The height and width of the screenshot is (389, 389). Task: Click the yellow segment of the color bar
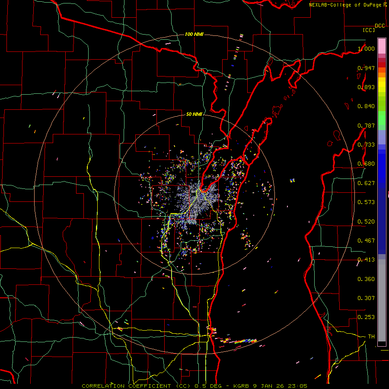pos(382,85)
